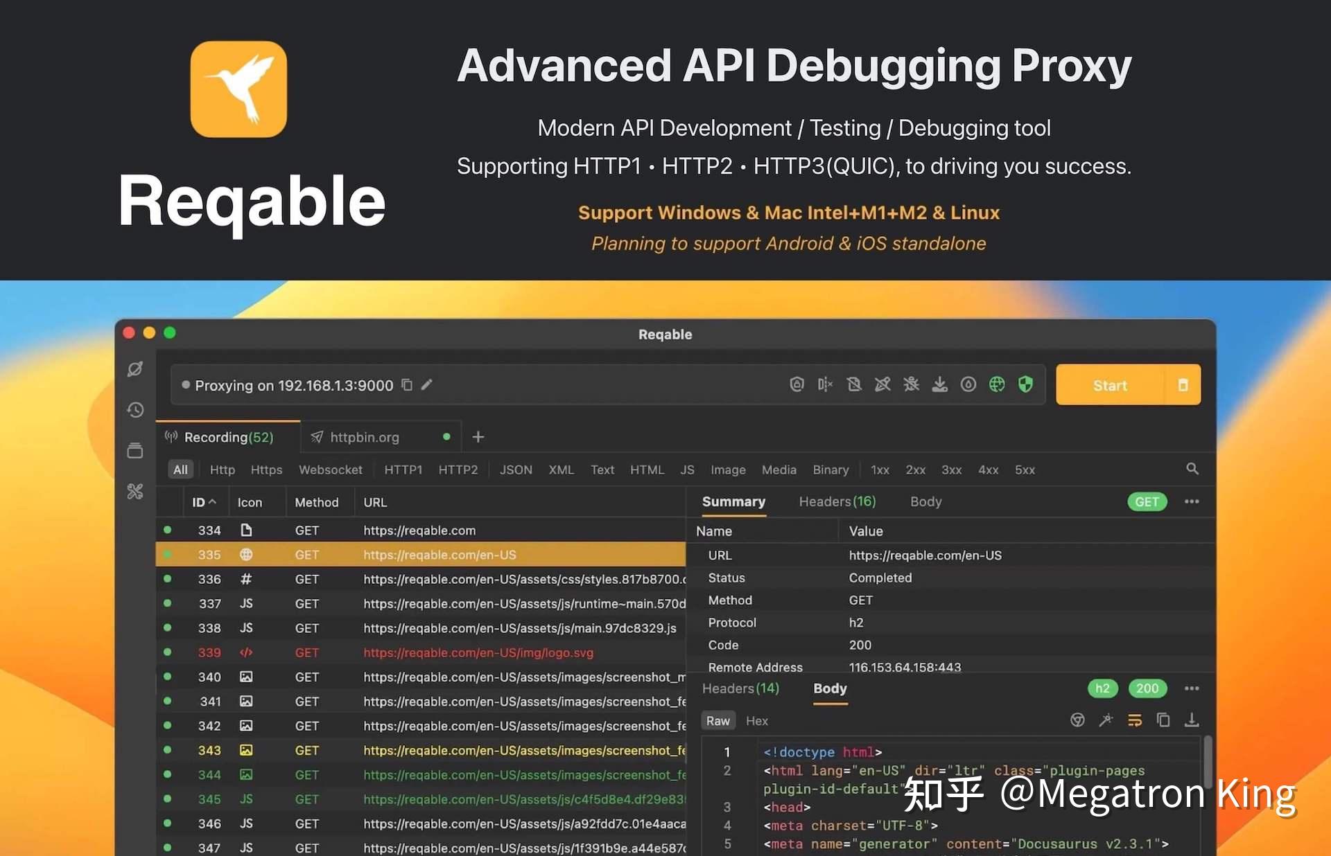1331x856 pixels.
Task: Switch to the httpbin.org tab
Action: pyautogui.click(x=365, y=436)
